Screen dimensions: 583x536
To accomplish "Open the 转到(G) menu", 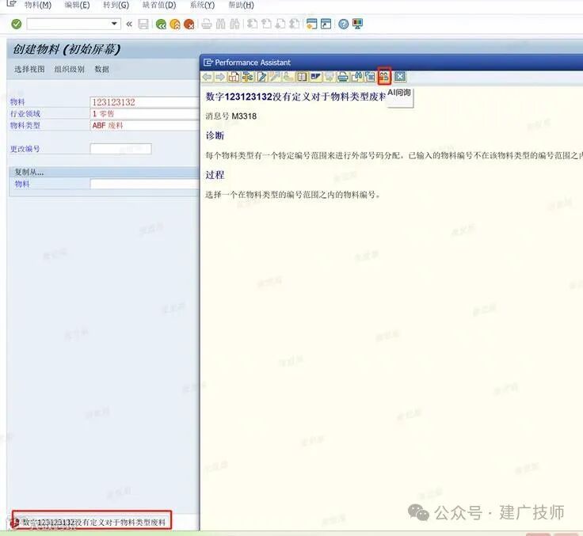I will 116,6.
